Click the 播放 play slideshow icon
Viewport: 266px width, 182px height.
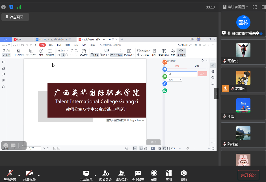click(x=41, y=53)
